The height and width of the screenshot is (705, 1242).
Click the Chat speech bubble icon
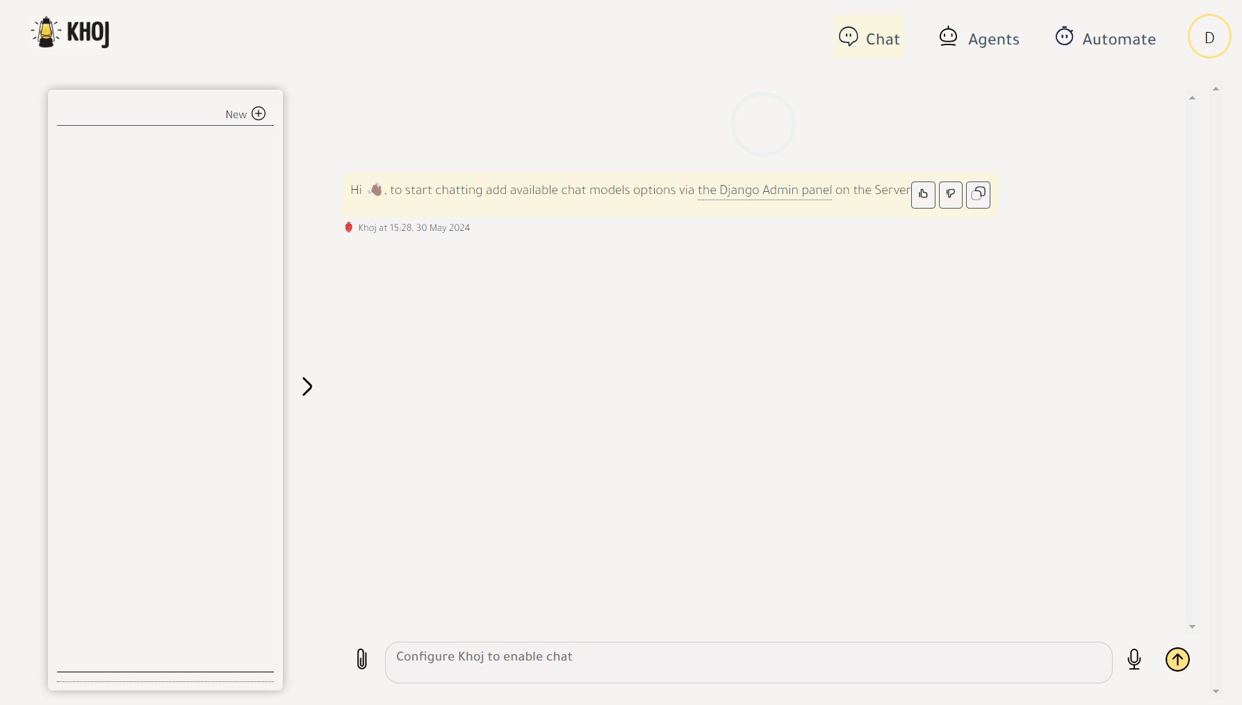coord(849,36)
